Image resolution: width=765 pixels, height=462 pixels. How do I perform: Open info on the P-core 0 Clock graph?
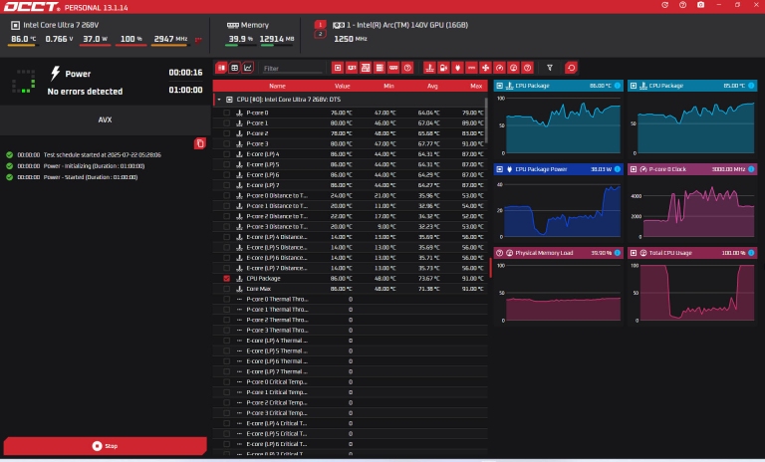tap(751, 169)
